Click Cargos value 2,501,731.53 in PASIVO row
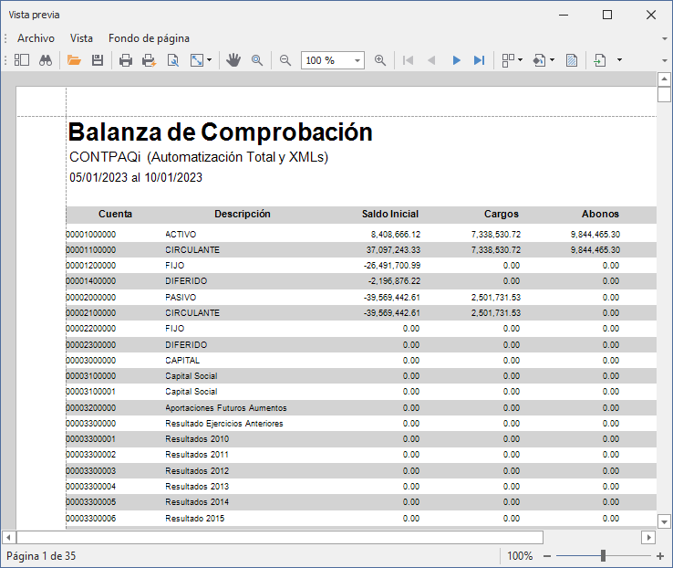The height and width of the screenshot is (568, 673). (496, 298)
